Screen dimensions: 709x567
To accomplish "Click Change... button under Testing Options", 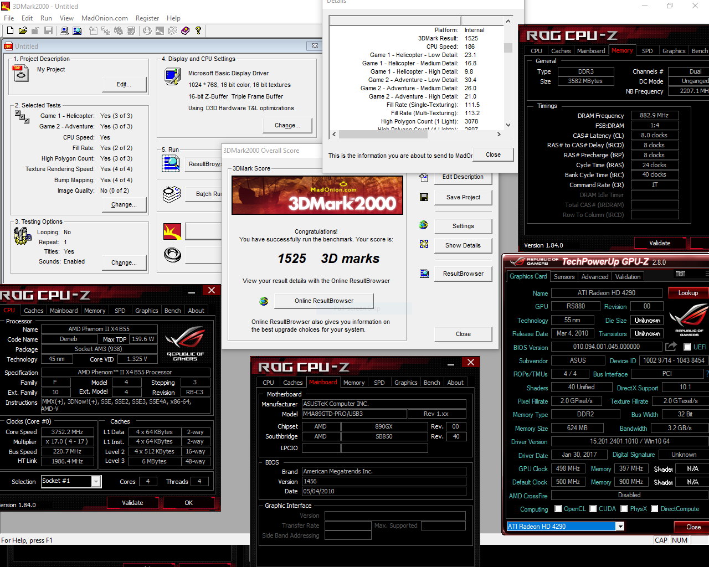I will (124, 262).
